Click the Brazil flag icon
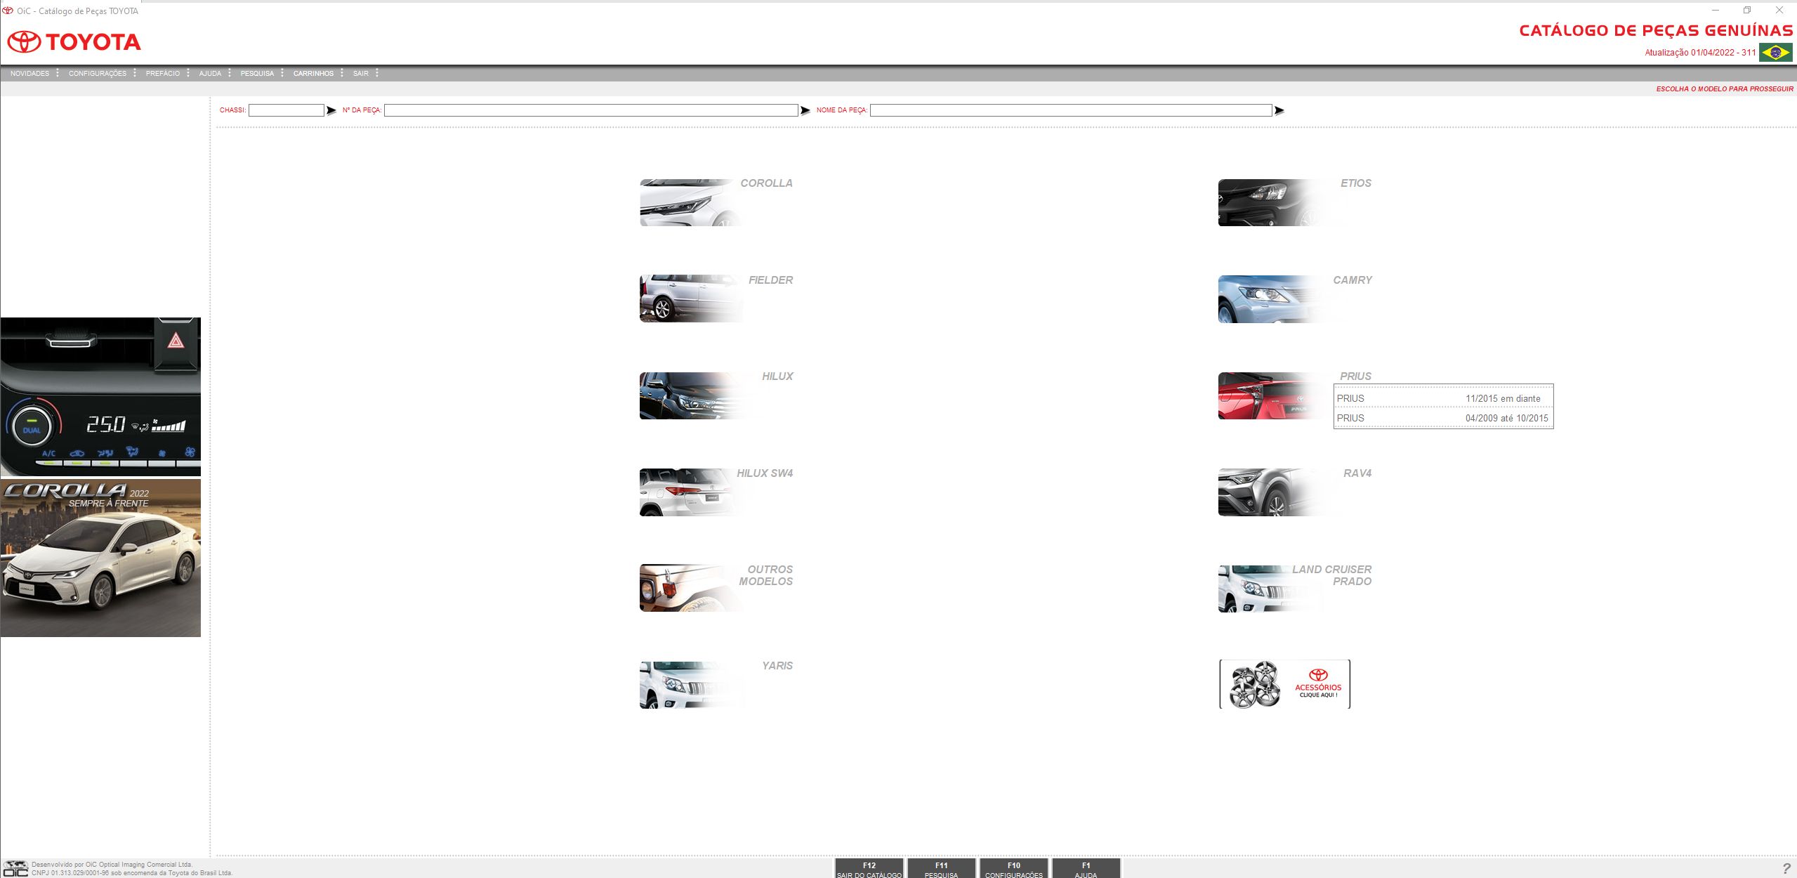Viewport: 1797px width, 878px height. pos(1776,52)
